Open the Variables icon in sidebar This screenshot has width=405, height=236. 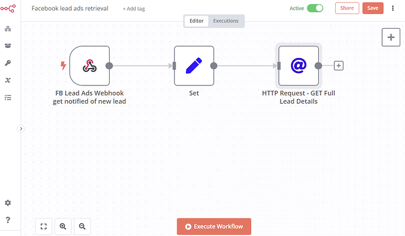(x=8, y=81)
